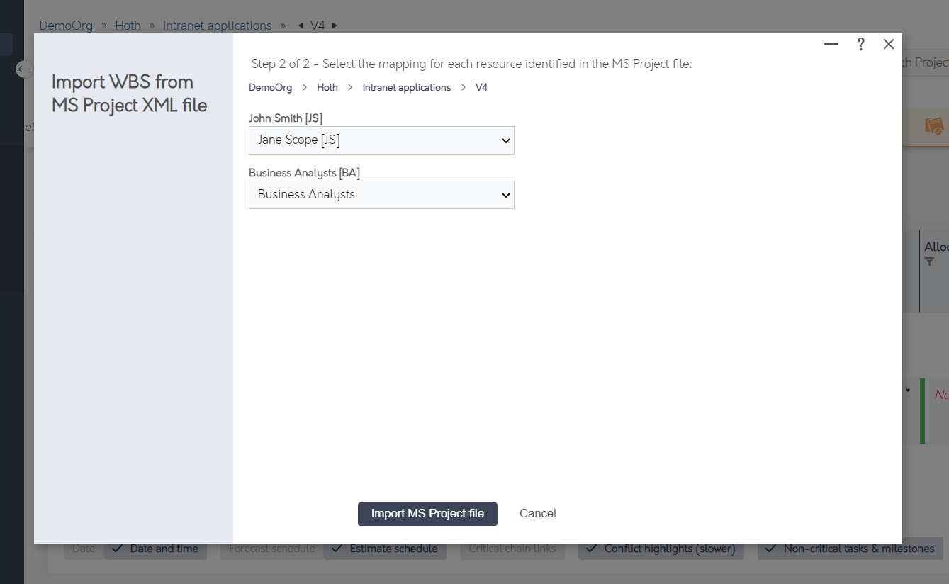Click the left arrow before V4 in breadcrumb

301,26
